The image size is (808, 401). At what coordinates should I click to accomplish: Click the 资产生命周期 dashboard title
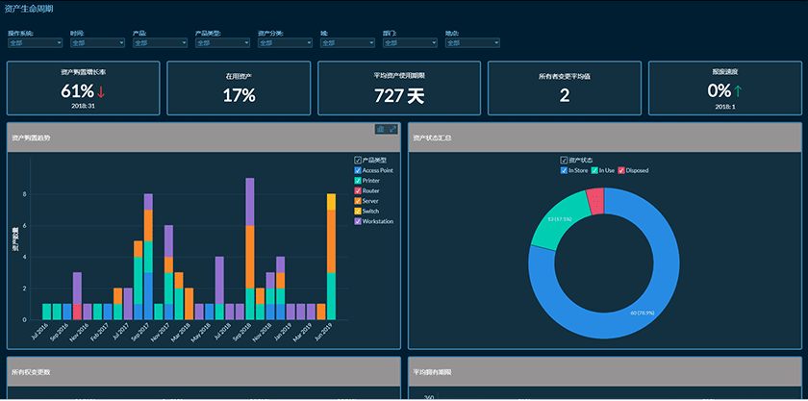click(x=28, y=10)
